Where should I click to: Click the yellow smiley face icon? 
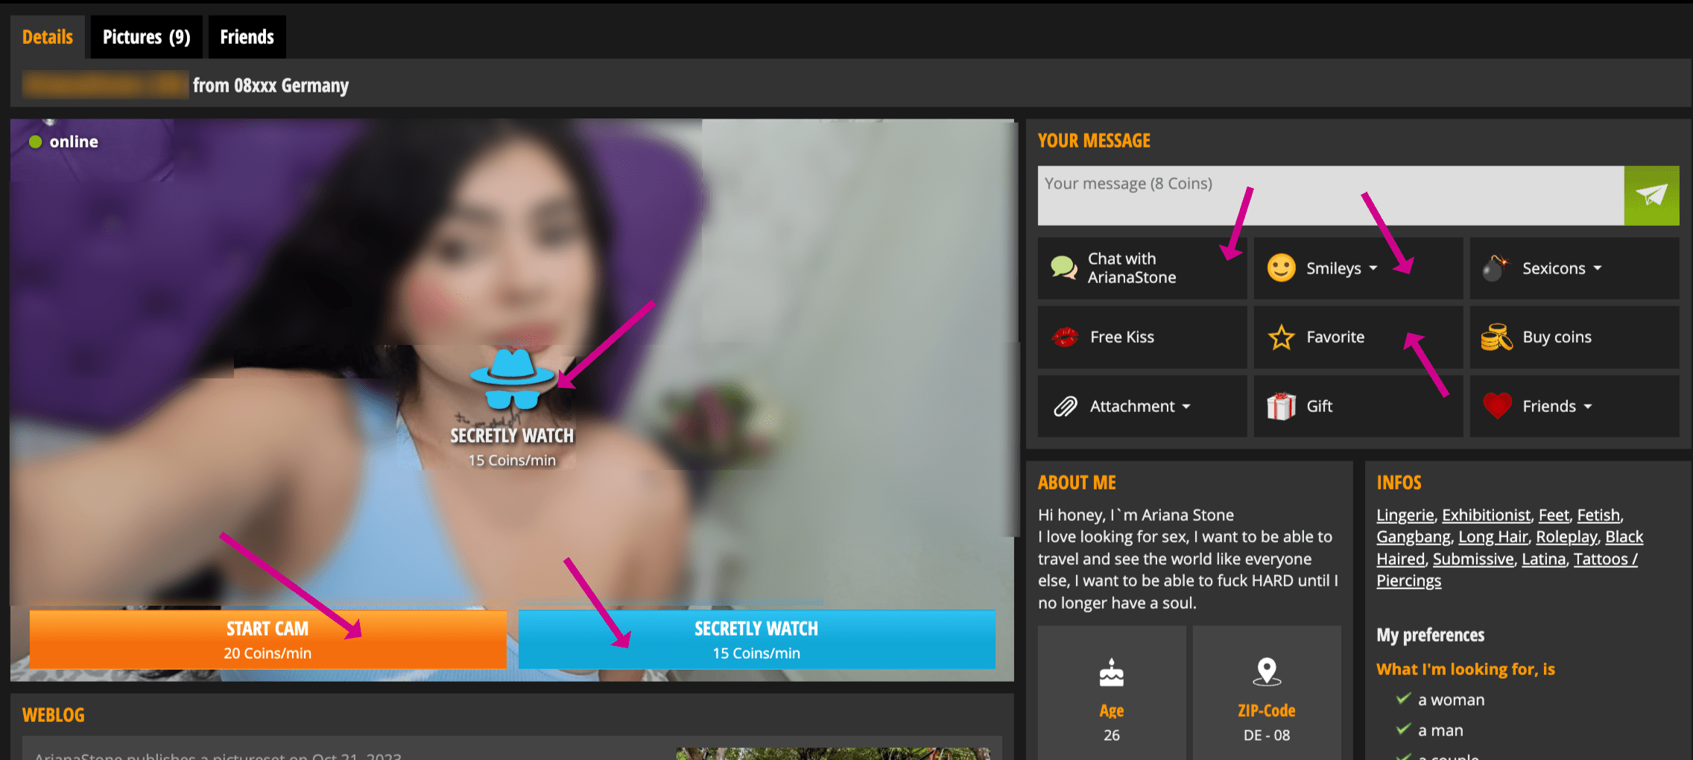1282,268
